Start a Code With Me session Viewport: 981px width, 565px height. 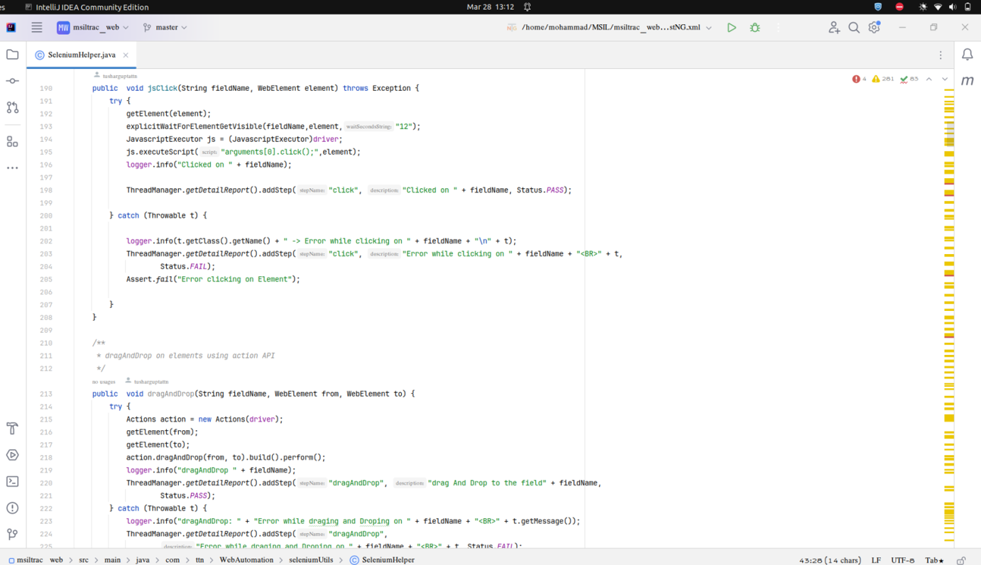pyautogui.click(x=833, y=27)
